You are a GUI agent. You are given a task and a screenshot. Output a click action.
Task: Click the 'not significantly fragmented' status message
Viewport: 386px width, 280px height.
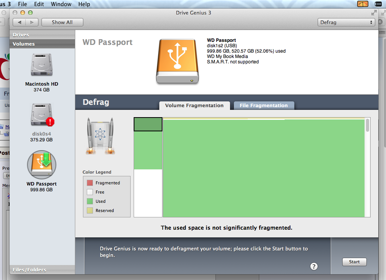point(227,228)
